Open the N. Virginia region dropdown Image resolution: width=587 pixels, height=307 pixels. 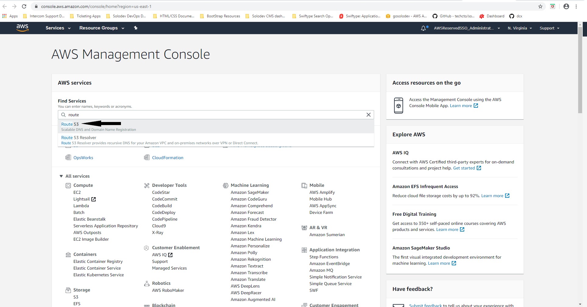coord(520,28)
